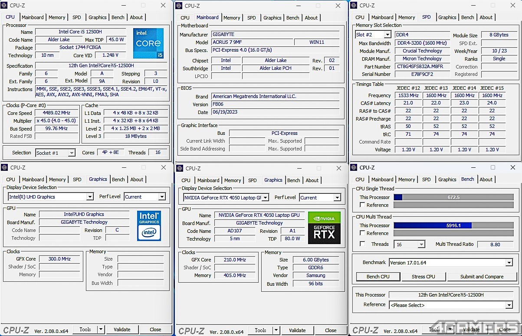Click the single thread score bar showing 672.5

[x=453, y=197]
